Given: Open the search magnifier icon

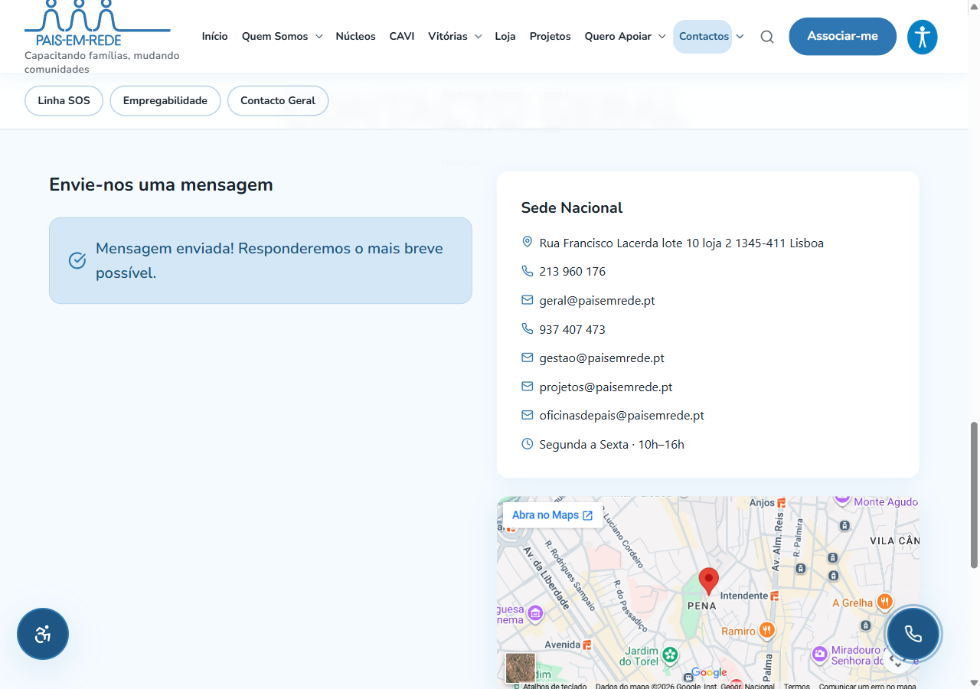Looking at the screenshot, I should pyautogui.click(x=766, y=37).
